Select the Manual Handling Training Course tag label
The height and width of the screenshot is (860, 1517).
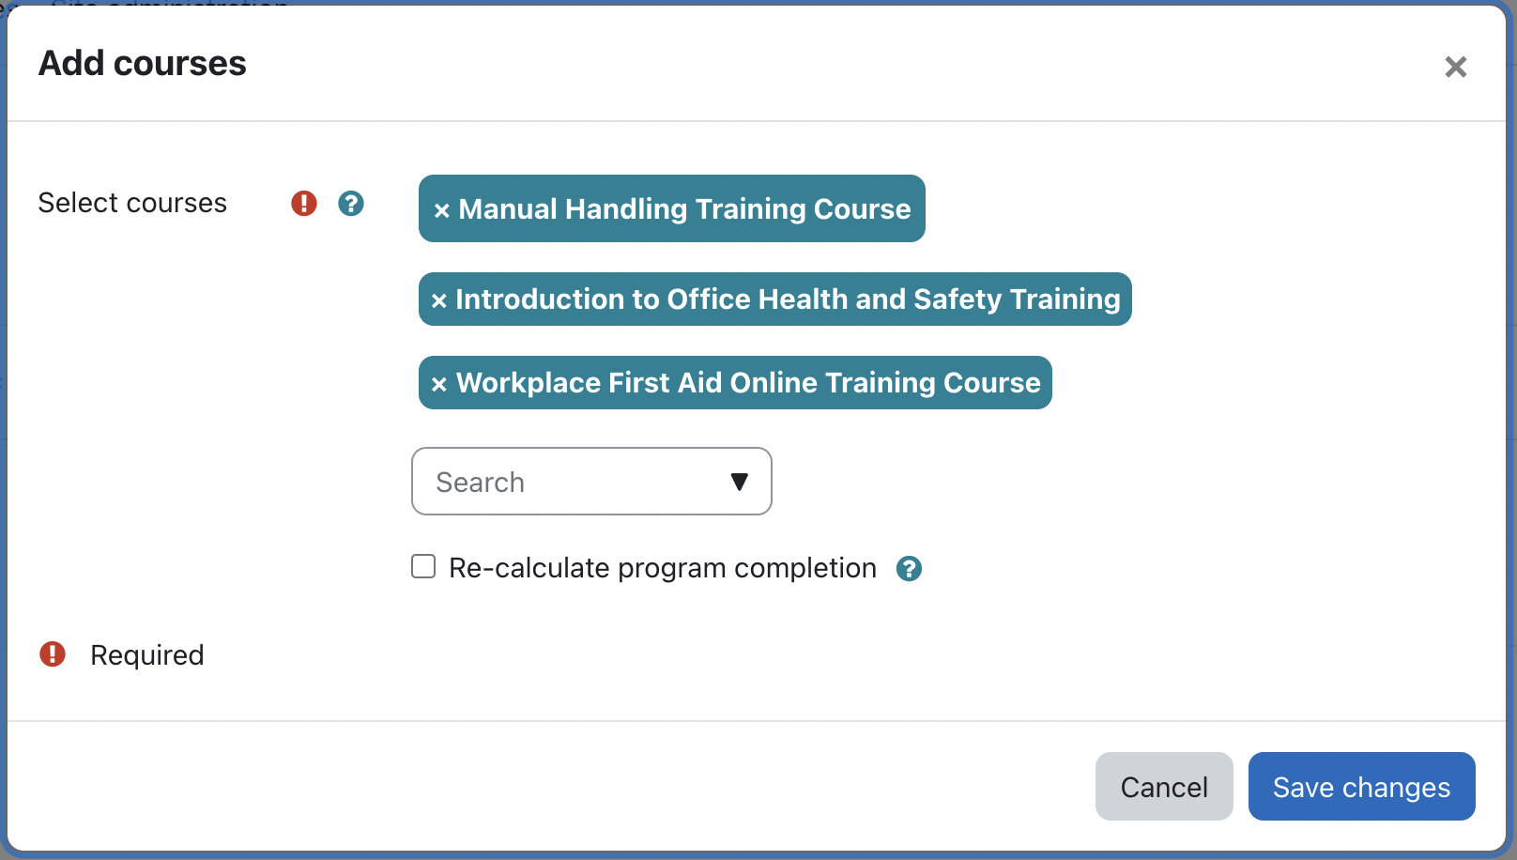(684, 208)
